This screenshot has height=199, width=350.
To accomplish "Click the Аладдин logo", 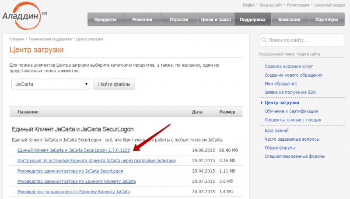I will (x=24, y=16).
